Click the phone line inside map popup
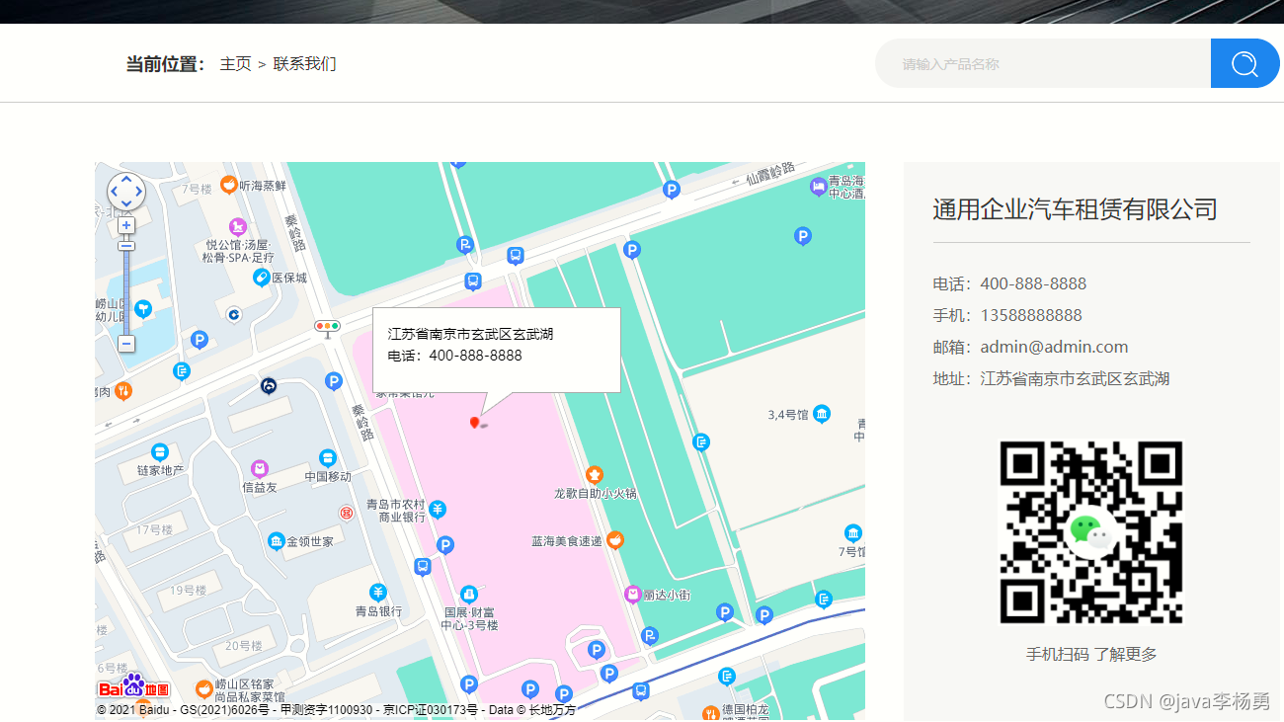Viewport: 1284px width, 722px height. click(454, 356)
